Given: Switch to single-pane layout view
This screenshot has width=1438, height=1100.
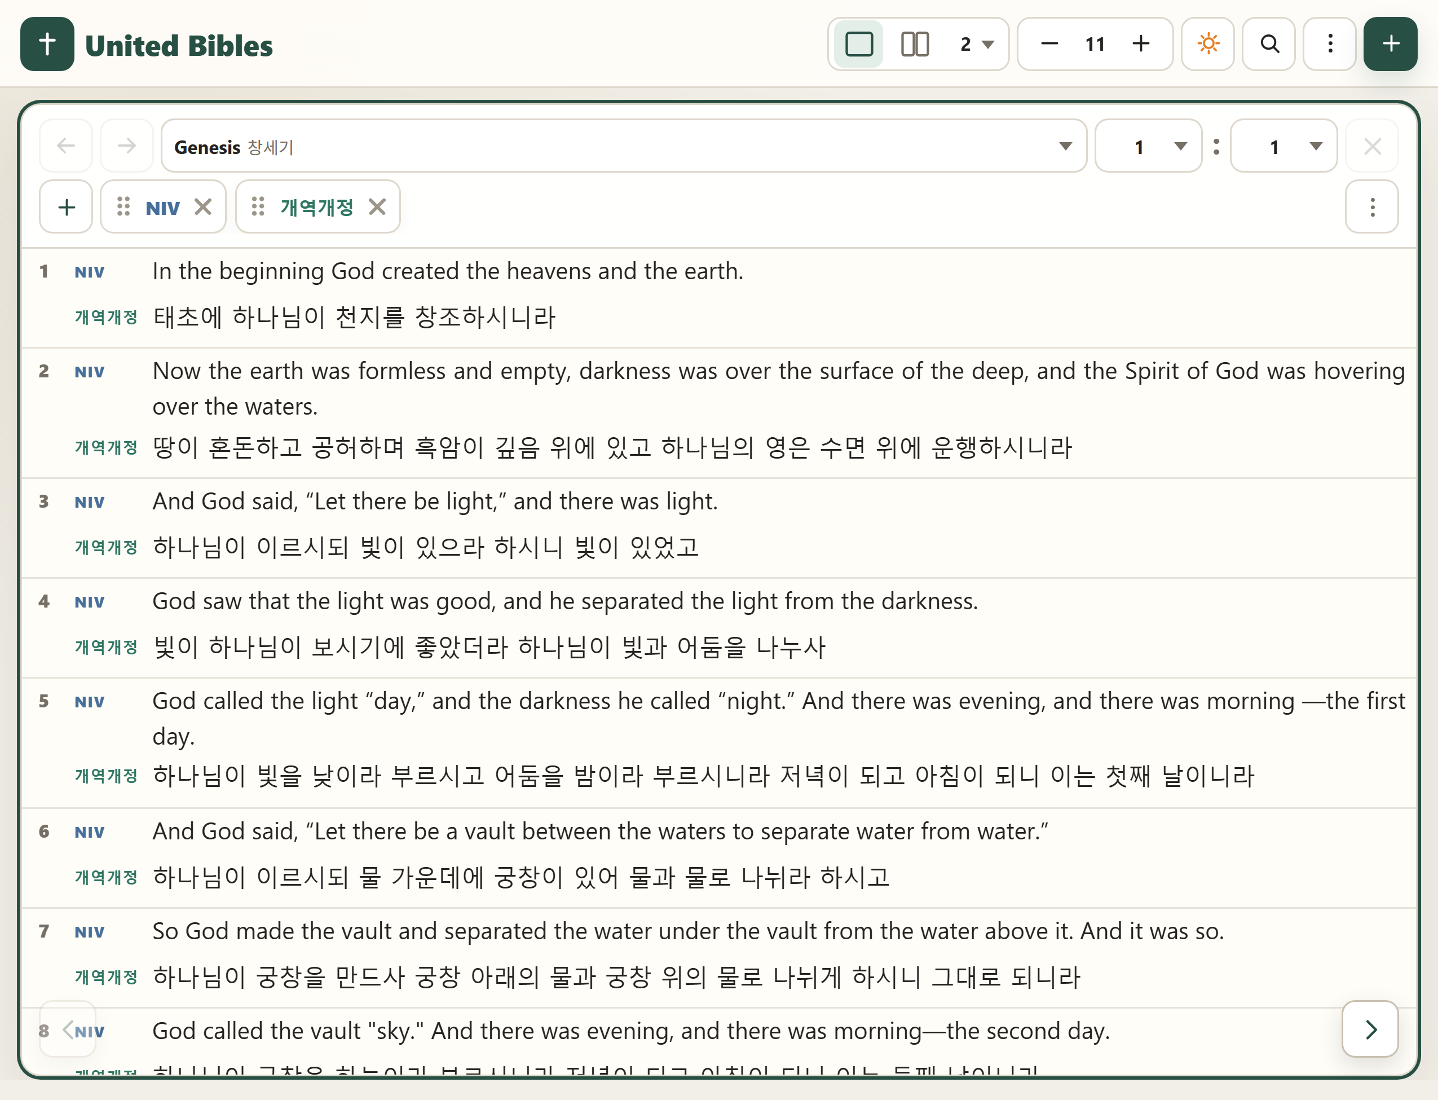Looking at the screenshot, I should coord(859,44).
